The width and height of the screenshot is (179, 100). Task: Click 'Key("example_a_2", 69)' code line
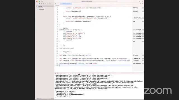71,35
